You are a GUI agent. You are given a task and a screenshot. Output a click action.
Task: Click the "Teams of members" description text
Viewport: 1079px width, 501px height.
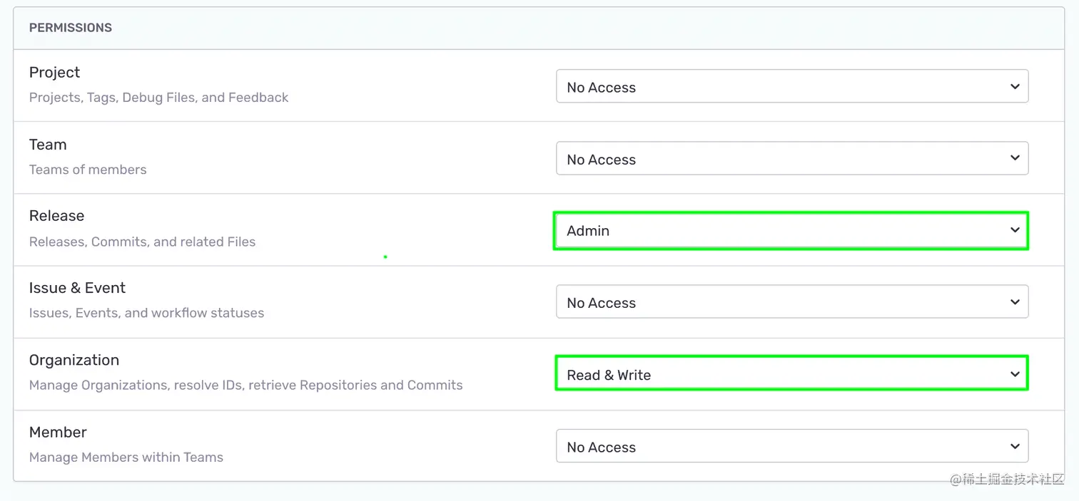[x=88, y=170]
